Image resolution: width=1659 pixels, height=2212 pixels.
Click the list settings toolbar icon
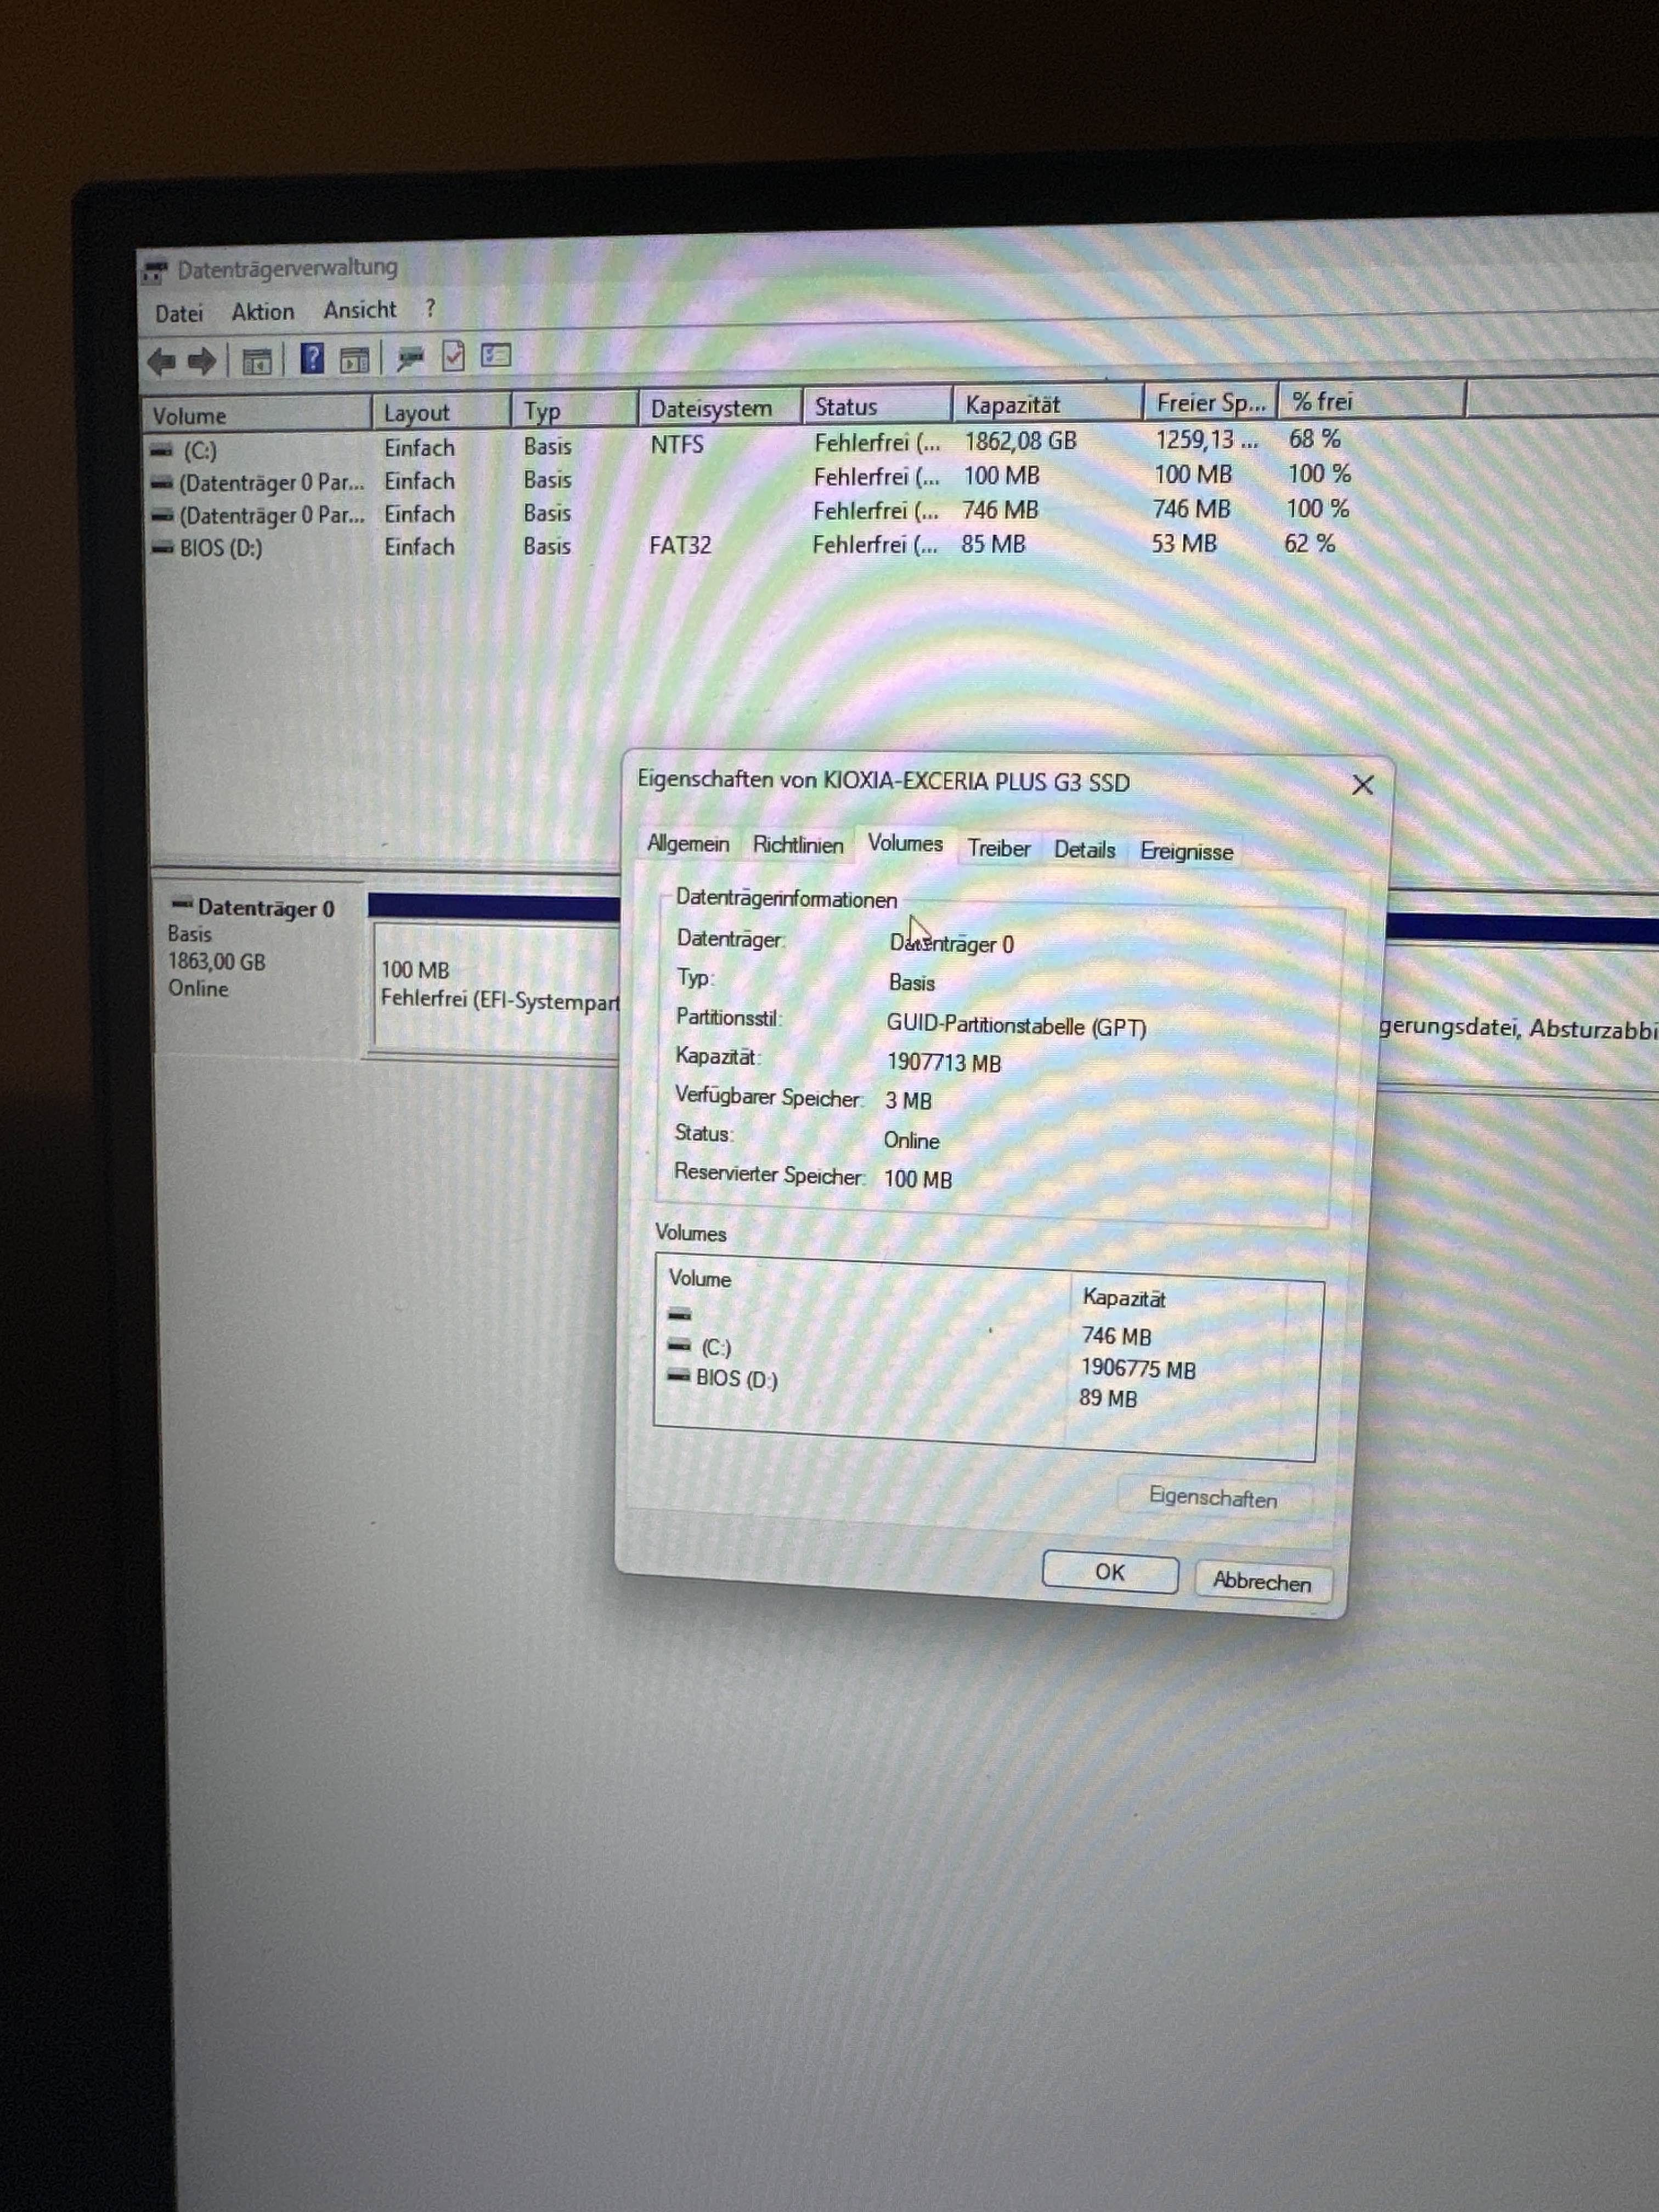tap(496, 355)
